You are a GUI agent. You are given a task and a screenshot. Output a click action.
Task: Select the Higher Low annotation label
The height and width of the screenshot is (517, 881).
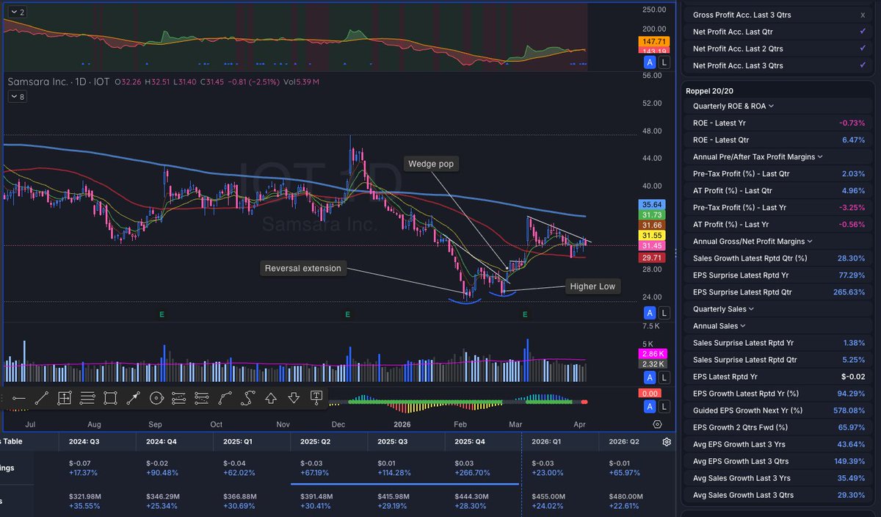coord(592,286)
